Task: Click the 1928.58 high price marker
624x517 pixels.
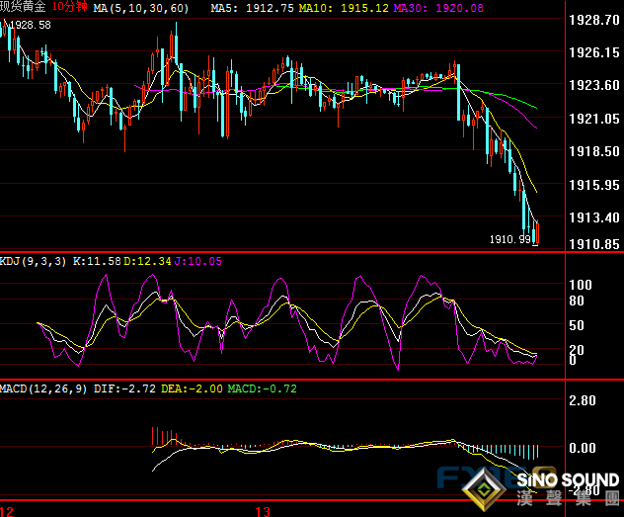Action: (30, 25)
